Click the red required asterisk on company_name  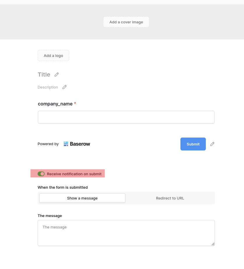pyautogui.click(x=75, y=103)
